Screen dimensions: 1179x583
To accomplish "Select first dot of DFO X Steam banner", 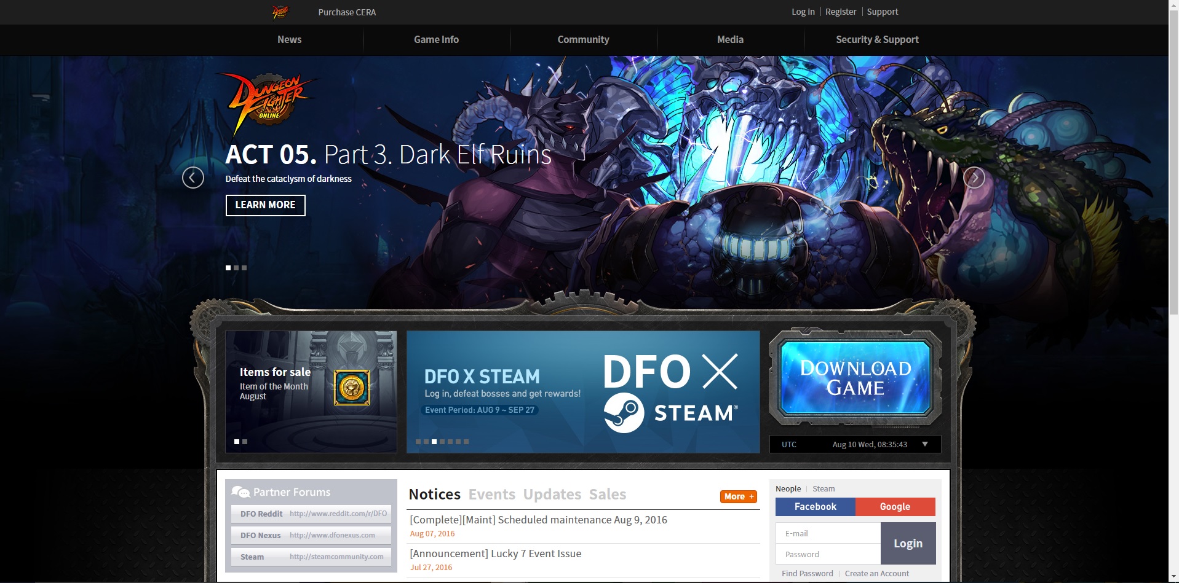I will tap(418, 442).
